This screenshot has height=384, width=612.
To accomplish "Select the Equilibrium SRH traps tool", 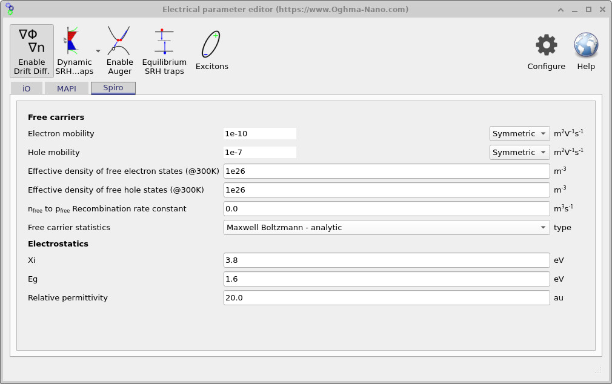I will pyautogui.click(x=164, y=42).
